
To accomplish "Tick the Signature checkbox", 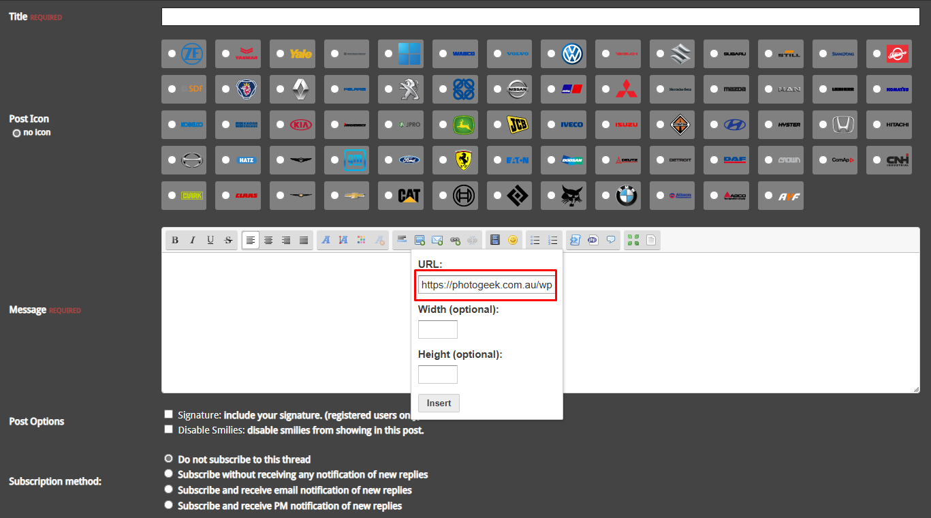I will (168, 414).
